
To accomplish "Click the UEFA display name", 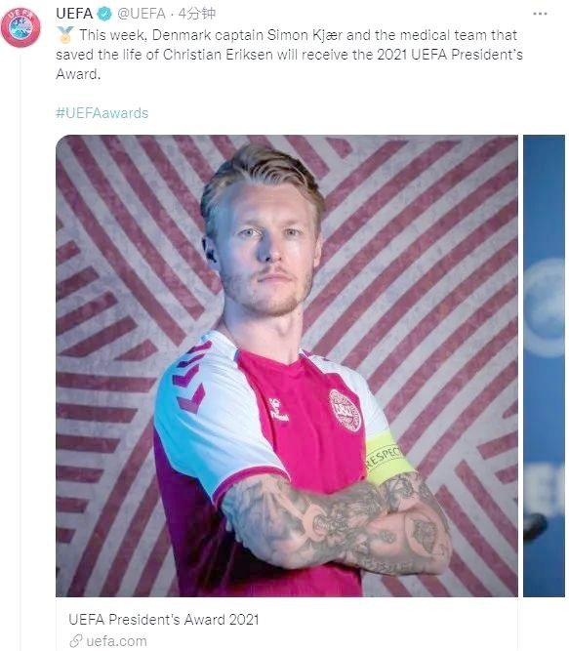I will pyautogui.click(x=74, y=14).
